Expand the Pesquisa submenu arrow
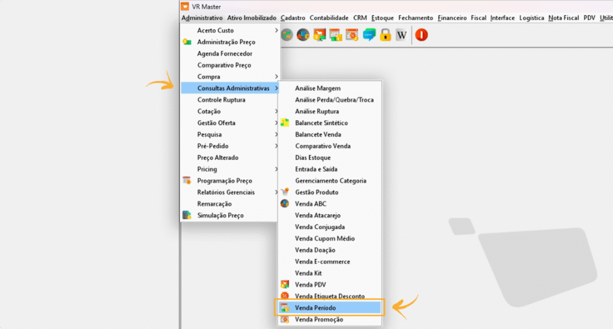 click(x=276, y=135)
